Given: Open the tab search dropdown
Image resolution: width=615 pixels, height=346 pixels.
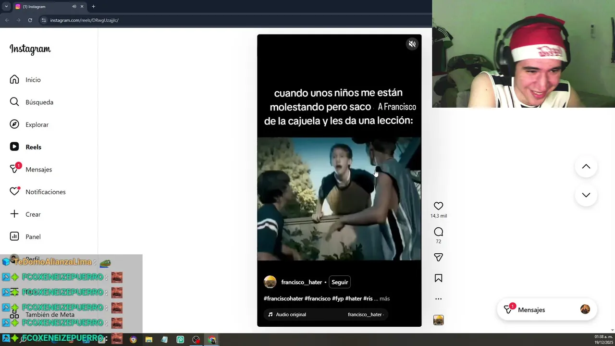Looking at the screenshot, I should tap(6, 6).
